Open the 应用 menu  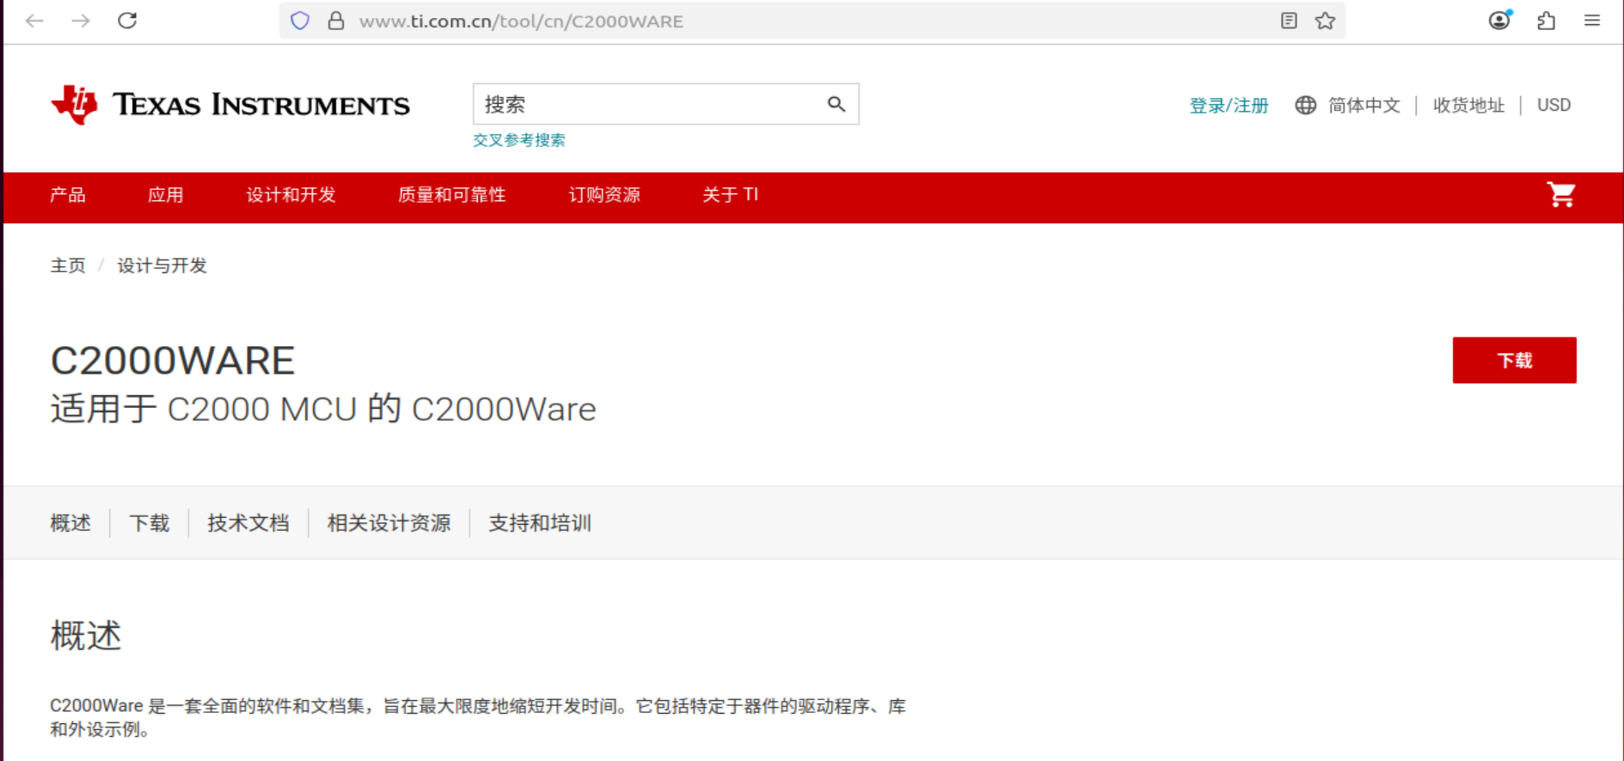[x=166, y=195]
